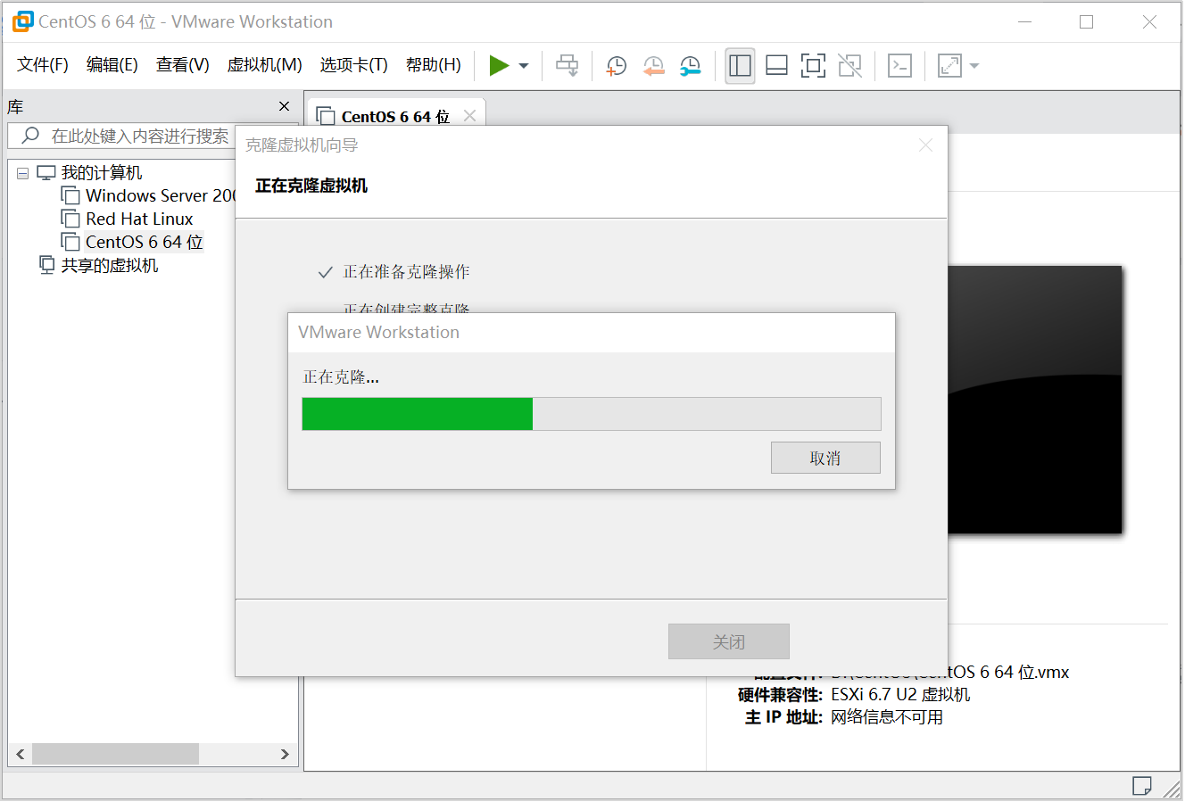This screenshot has height=802, width=1185.
Task: Collapse the 我的计算机 tree node
Action: [23, 173]
